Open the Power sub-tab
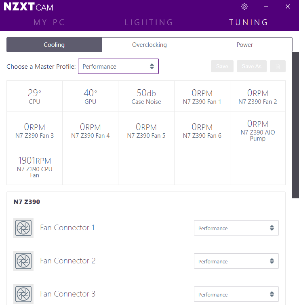This screenshot has height=305, width=299. coord(245,45)
